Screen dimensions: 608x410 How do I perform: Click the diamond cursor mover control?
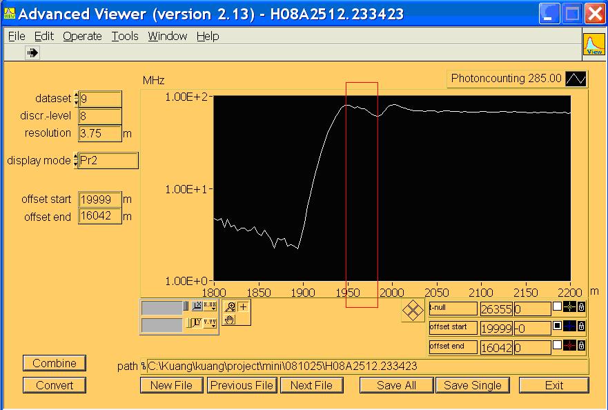click(x=413, y=311)
